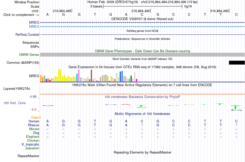The width and height of the screenshot is (245, 162).
Task: Click the '5 bases' scale label
Action: tap(96, 6)
